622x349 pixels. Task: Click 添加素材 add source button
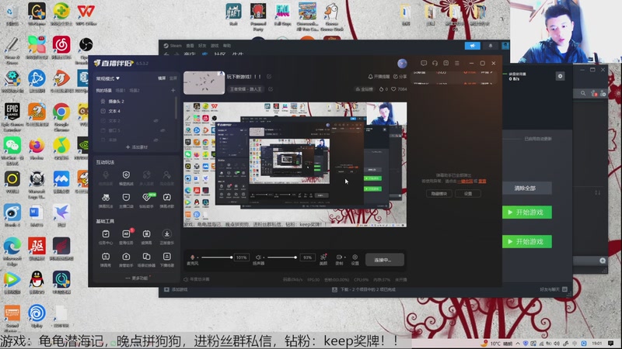[137, 147]
